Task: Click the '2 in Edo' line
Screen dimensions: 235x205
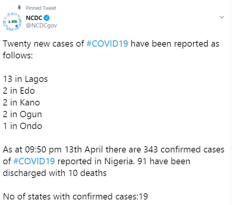Action: click(x=19, y=91)
